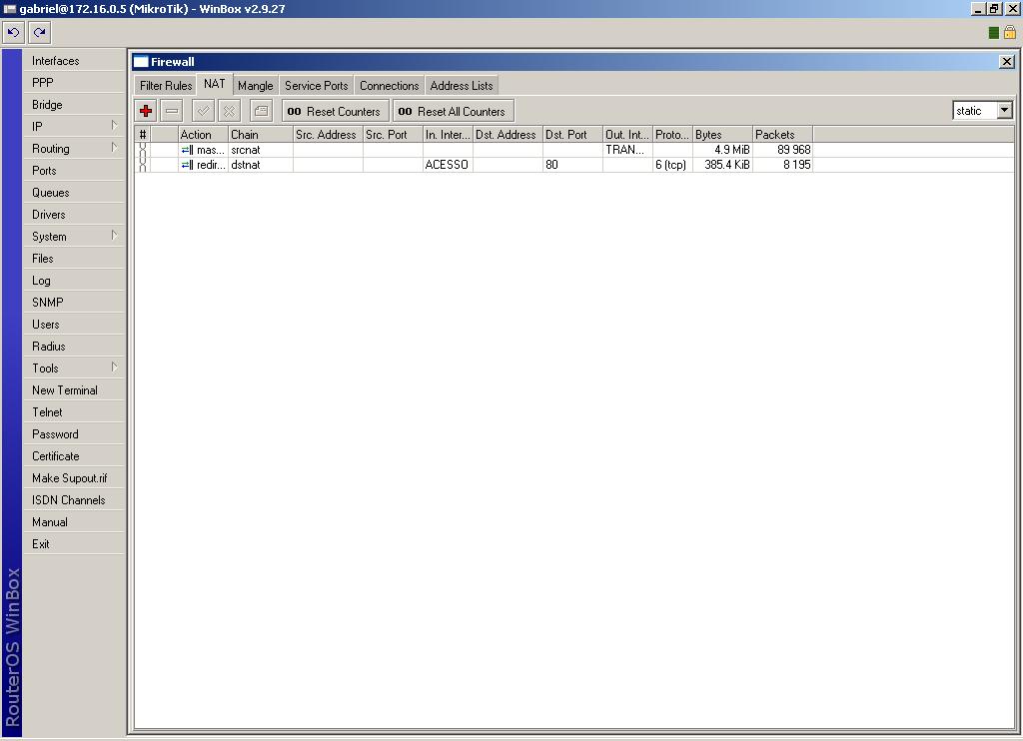This screenshot has width=1023, height=741.
Task: Open the Address Lists tab
Action: click(x=462, y=86)
